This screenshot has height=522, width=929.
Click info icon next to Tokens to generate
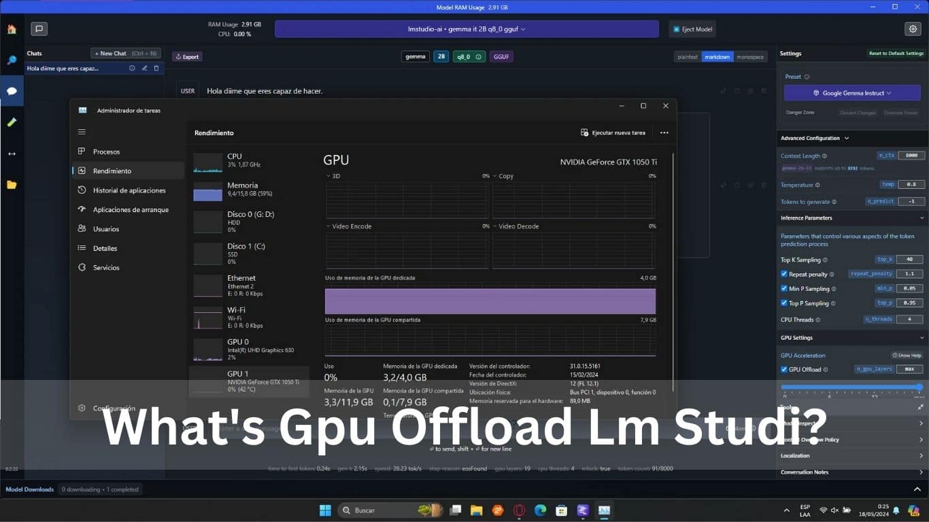pyautogui.click(x=834, y=202)
